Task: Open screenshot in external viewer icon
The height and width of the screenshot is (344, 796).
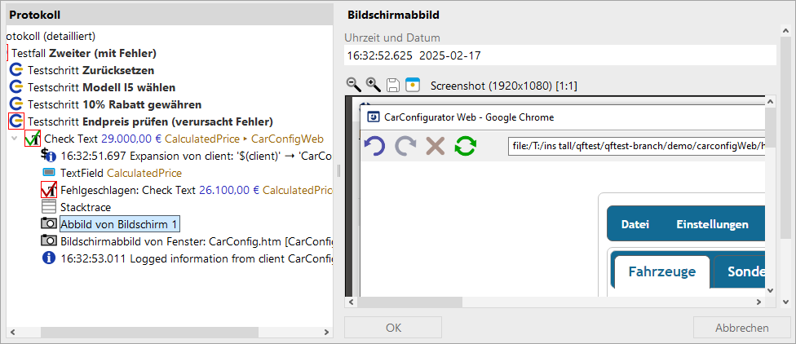Action: coord(413,85)
